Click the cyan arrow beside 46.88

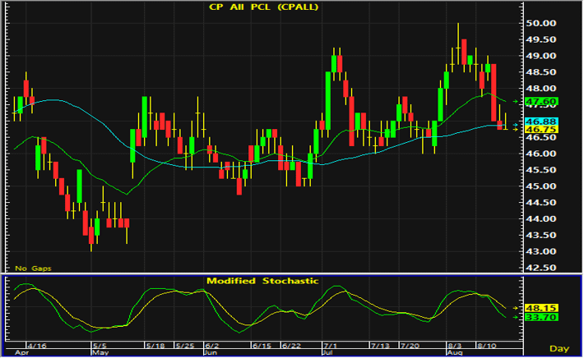(516, 125)
